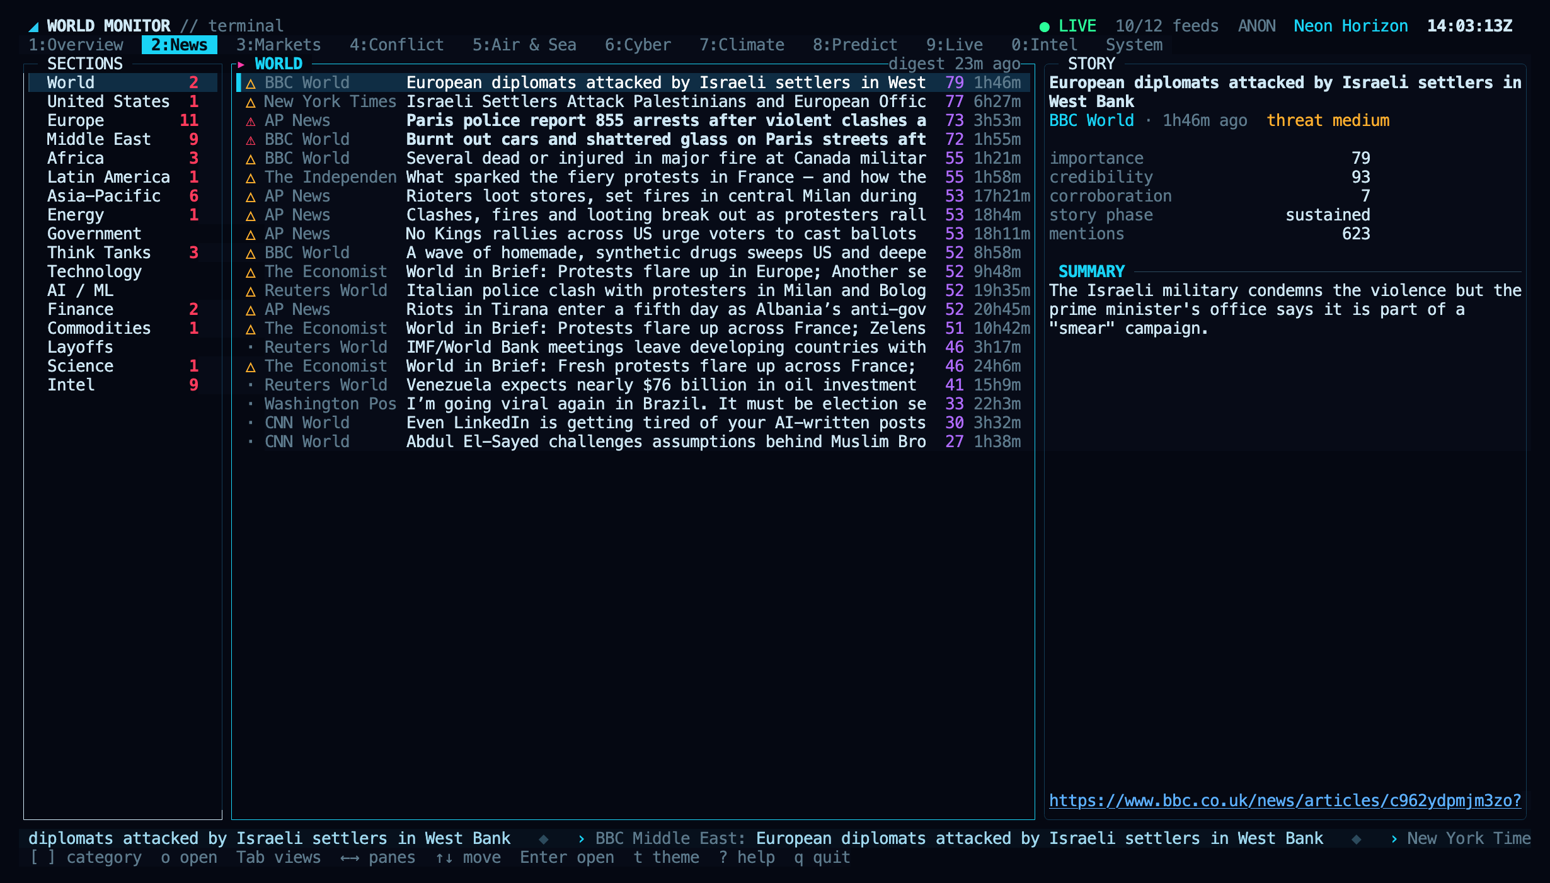Open the 6:Cyber tab

[x=638, y=45]
